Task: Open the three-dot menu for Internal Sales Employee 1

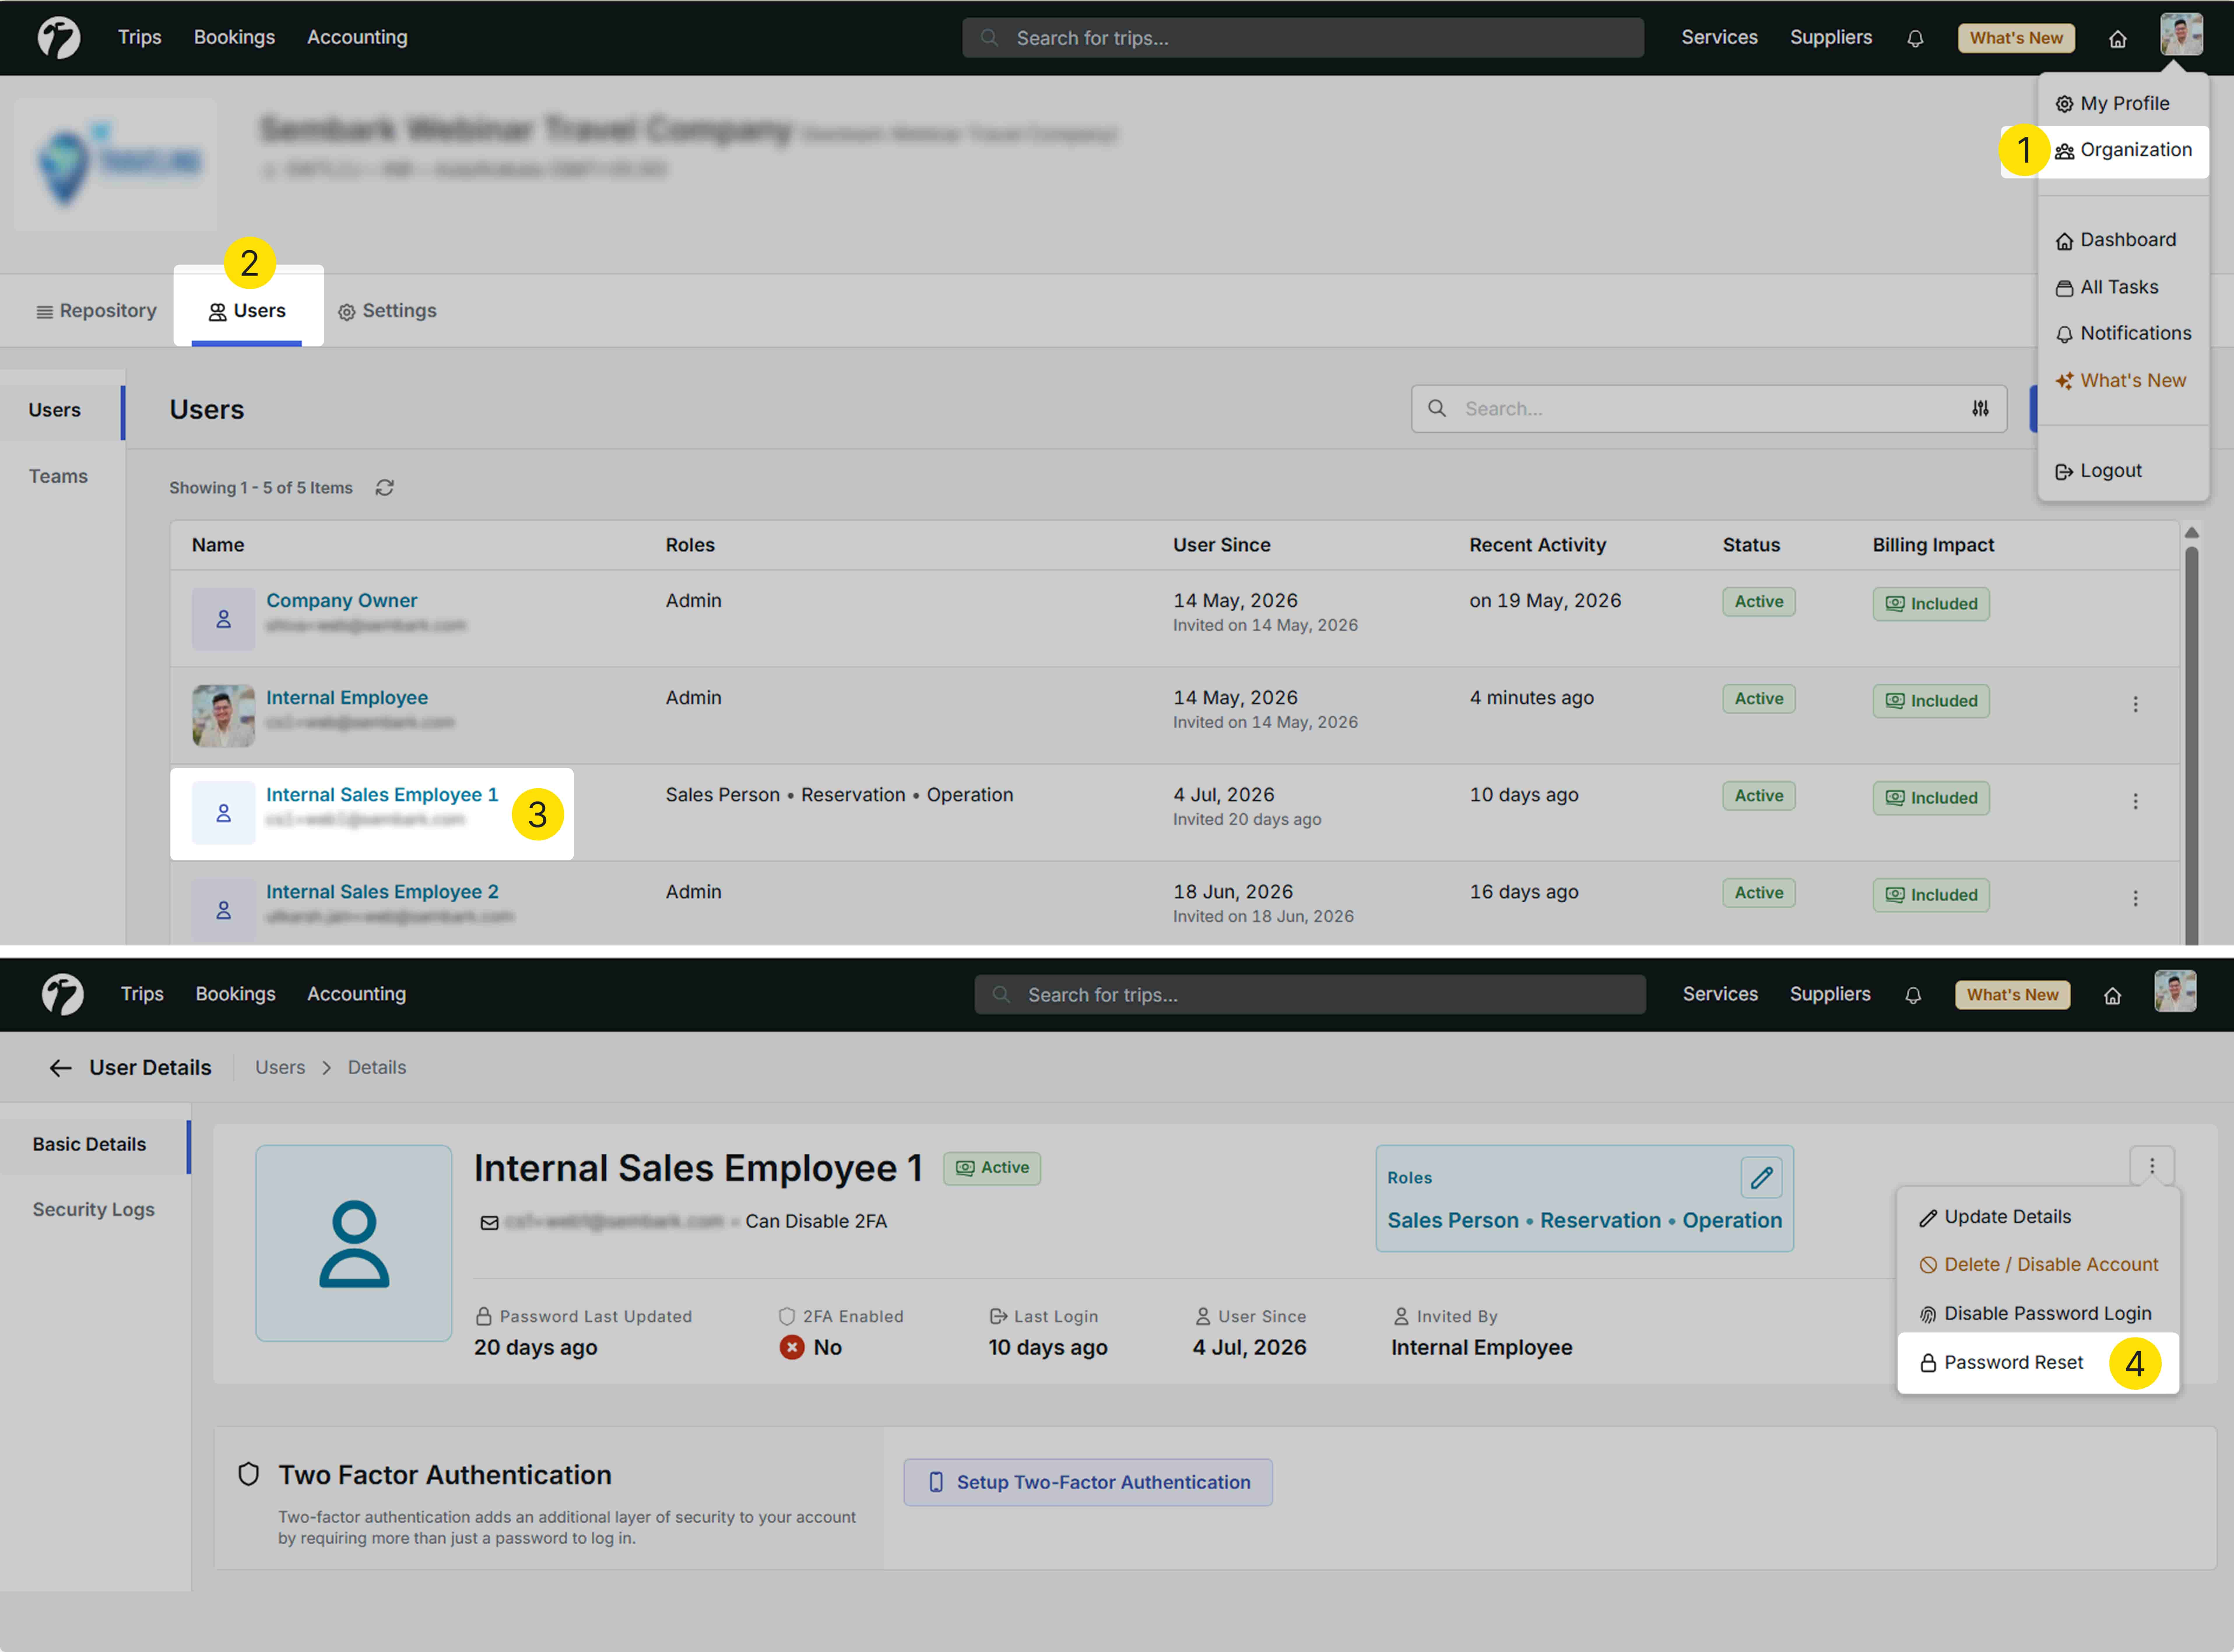Action: (2135, 801)
